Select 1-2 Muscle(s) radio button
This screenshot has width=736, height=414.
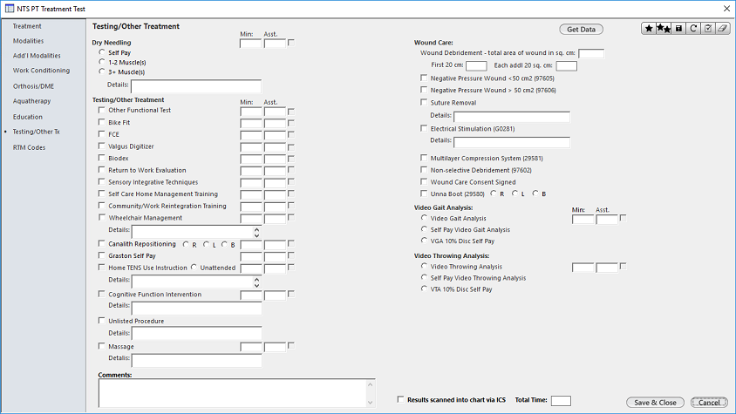(x=102, y=62)
